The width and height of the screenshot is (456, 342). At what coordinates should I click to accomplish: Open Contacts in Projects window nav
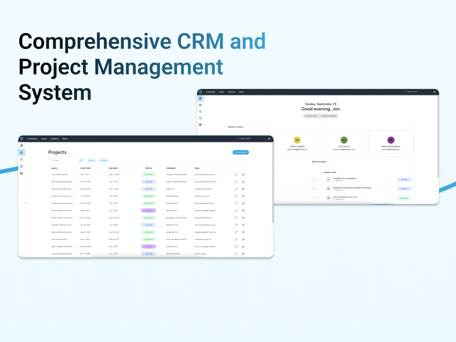(x=54, y=139)
